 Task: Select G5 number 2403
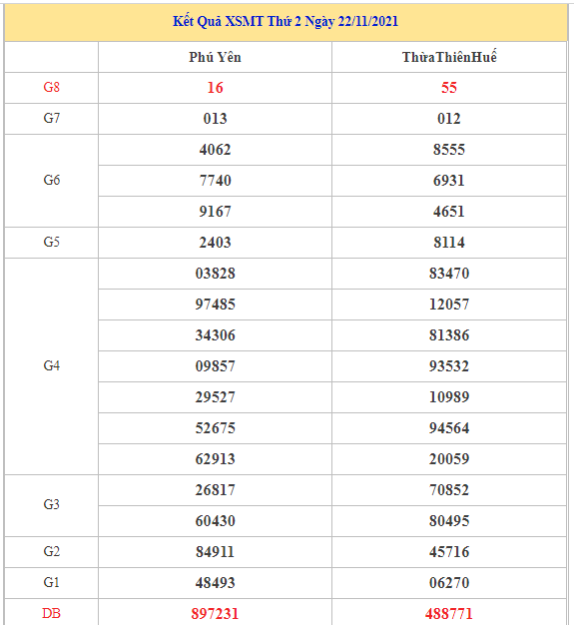[x=215, y=243]
